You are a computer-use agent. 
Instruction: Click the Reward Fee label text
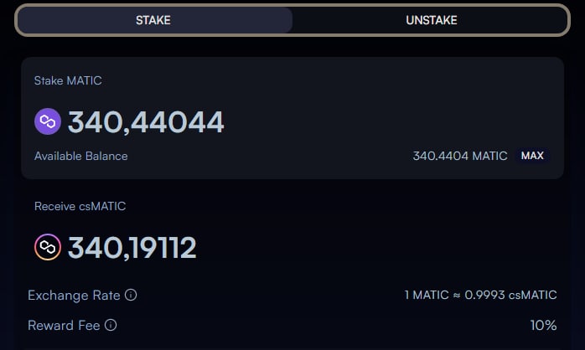tap(64, 325)
